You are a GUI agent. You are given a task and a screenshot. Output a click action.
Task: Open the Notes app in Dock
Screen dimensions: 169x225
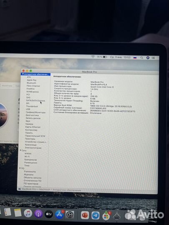point(18,212)
